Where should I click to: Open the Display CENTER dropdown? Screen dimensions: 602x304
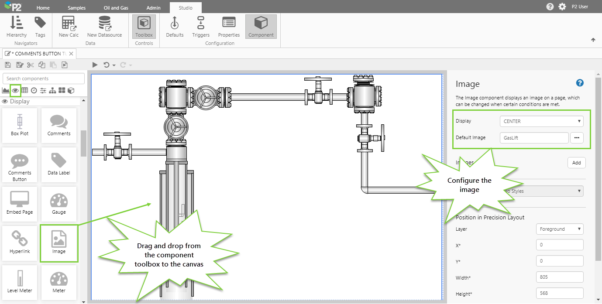point(542,121)
